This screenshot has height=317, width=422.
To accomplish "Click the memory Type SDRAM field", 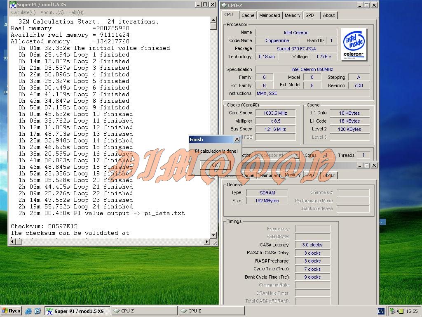I will (x=267, y=193).
